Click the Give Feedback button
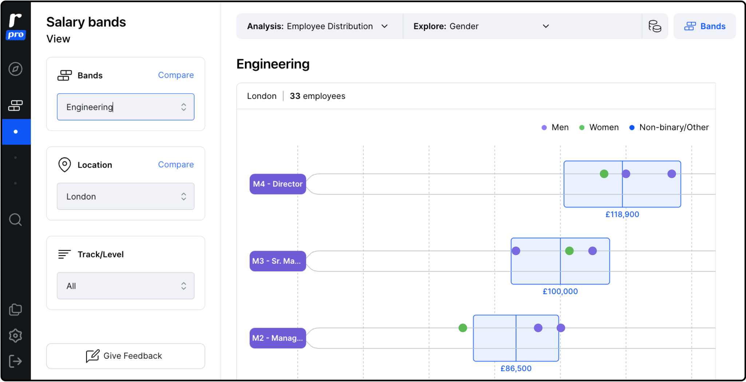The height and width of the screenshot is (382, 746). (x=126, y=356)
